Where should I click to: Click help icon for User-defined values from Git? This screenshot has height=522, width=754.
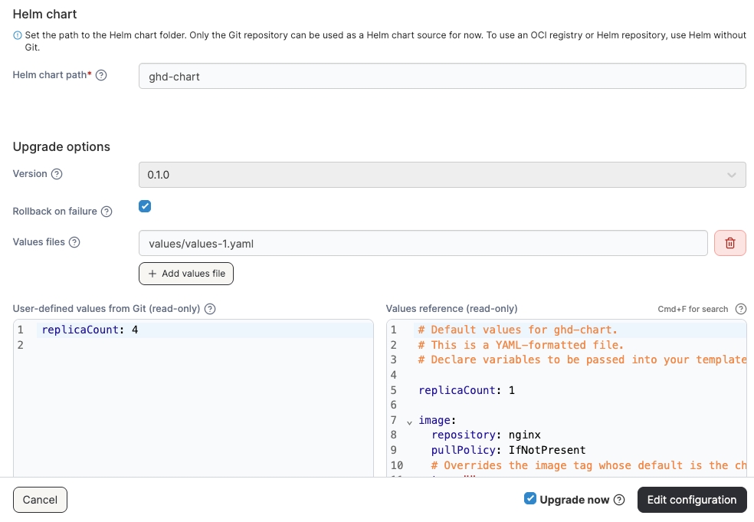click(x=210, y=309)
